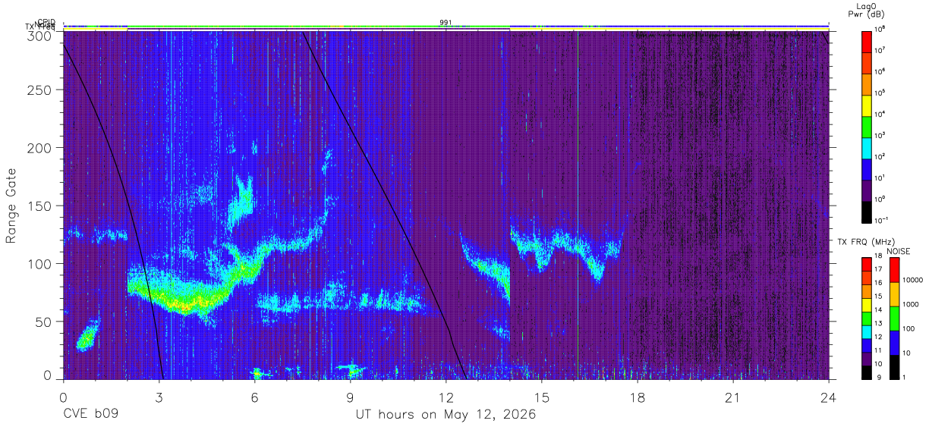Image resolution: width=932 pixels, height=430 pixels.
Task: Click the top '10⁸' label on Lag0 scale
Action: point(881,28)
